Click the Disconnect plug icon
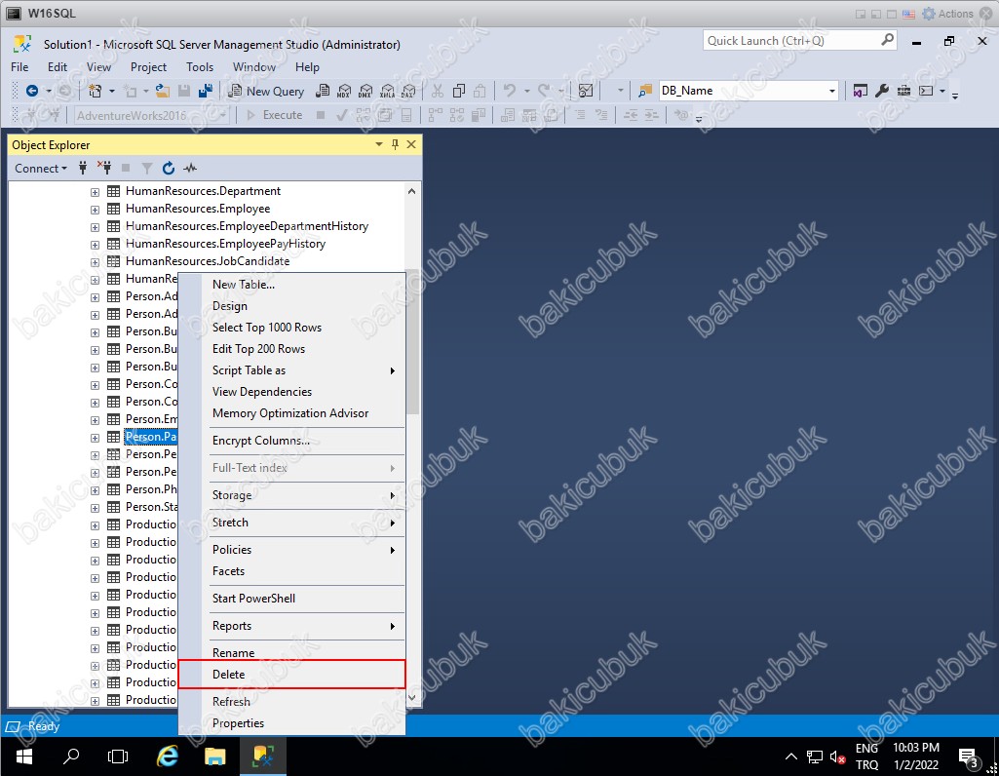 pyautogui.click(x=104, y=169)
